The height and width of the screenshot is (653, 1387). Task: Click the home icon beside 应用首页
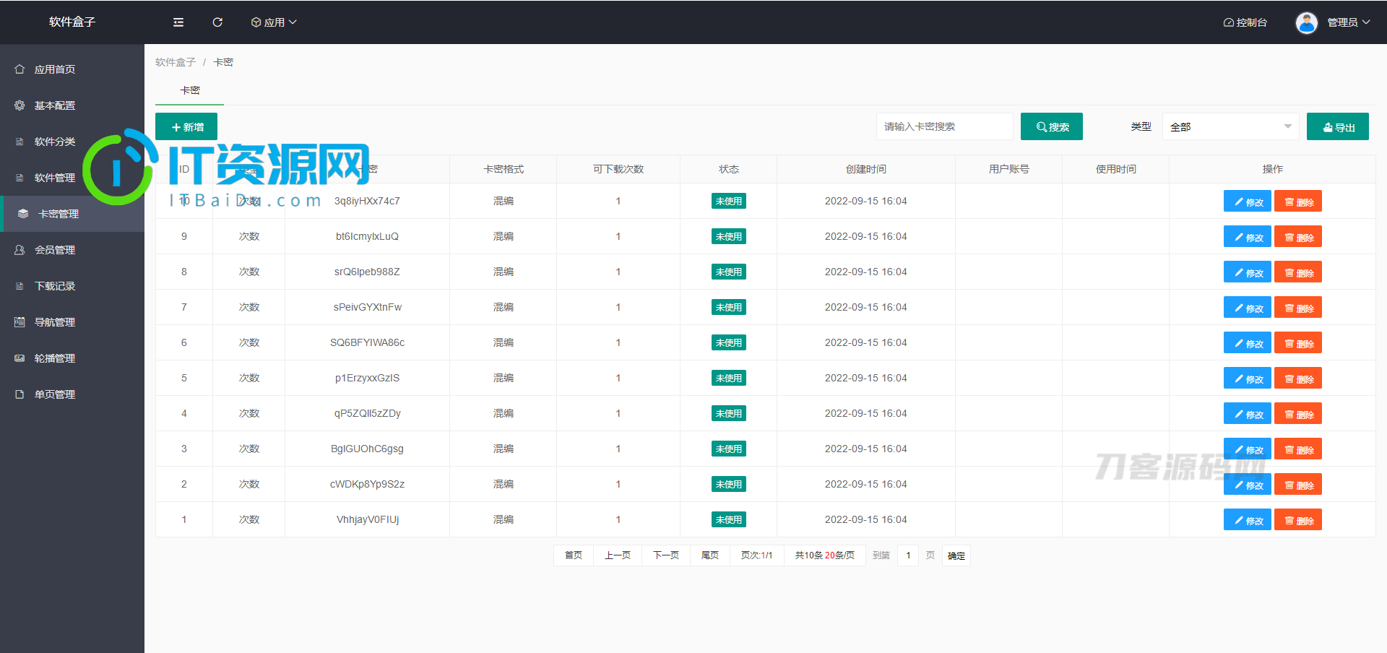pos(20,69)
